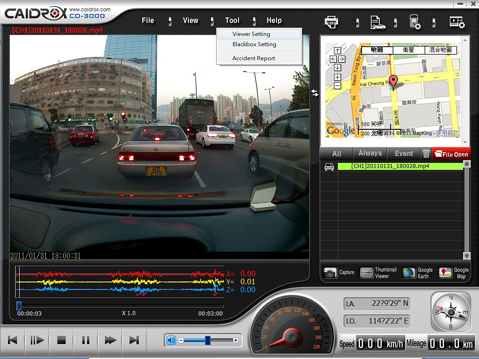Step forward one frame
The height and width of the screenshot is (359, 479).
[37, 340]
